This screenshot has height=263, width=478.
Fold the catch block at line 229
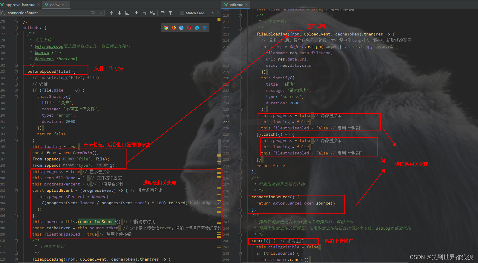click(240, 134)
